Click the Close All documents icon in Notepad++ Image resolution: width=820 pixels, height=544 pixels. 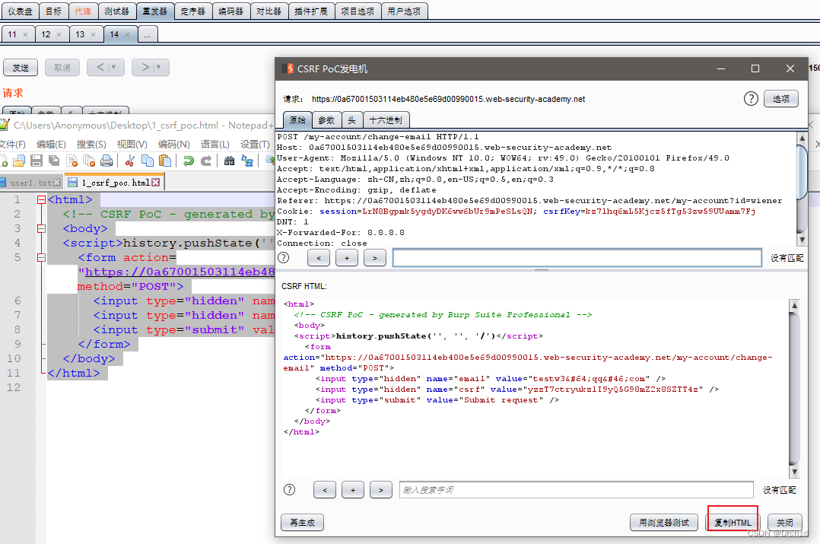pos(90,161)
